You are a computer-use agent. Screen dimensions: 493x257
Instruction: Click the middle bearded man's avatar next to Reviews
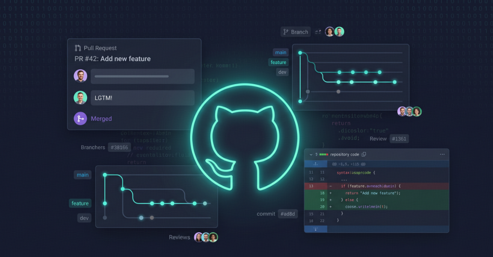pos(206,237)
